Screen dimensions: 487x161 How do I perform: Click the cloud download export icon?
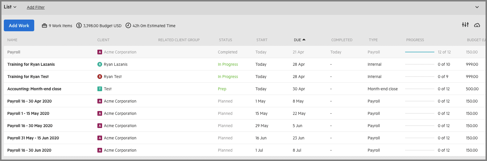(x=477, y=25)
